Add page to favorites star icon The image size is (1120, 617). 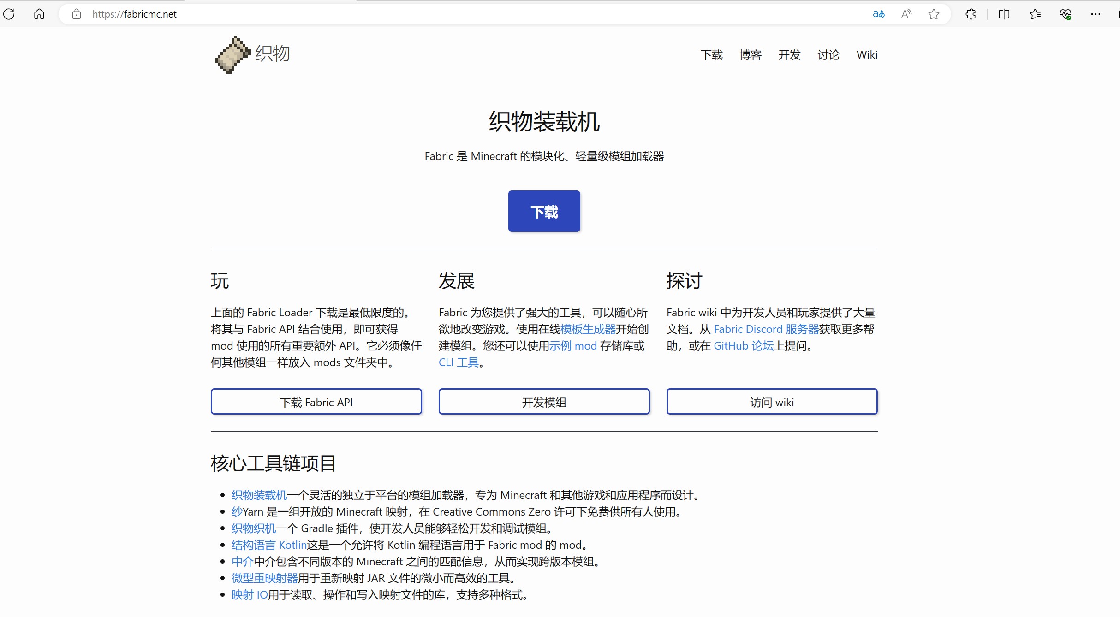(x=934, y=14)
